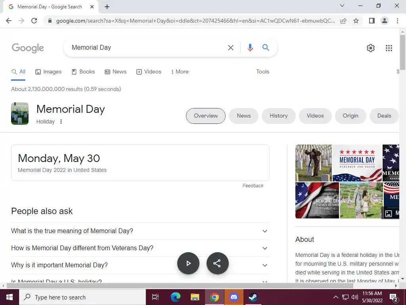Bookmark this tab with the star icon
Screen dimensions: 406x305
356,21
